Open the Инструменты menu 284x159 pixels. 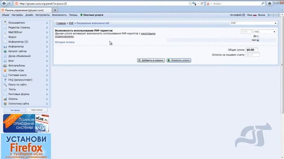43,15
